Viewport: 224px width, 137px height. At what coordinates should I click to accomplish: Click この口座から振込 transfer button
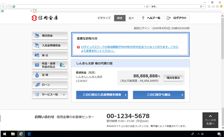159,95
